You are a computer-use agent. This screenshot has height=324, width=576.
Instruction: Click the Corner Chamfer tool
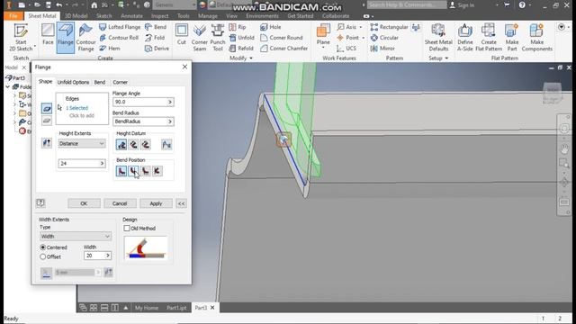(x=283, y=48)
